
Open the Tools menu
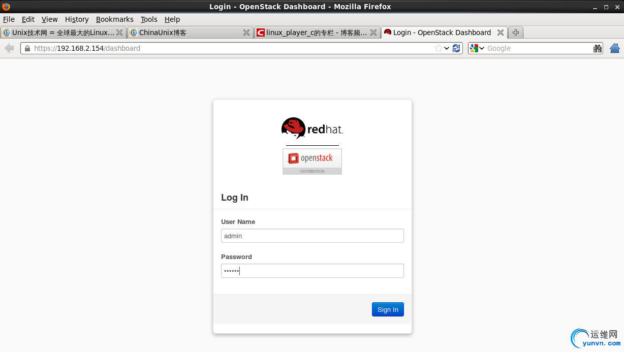tap(149, 19)
